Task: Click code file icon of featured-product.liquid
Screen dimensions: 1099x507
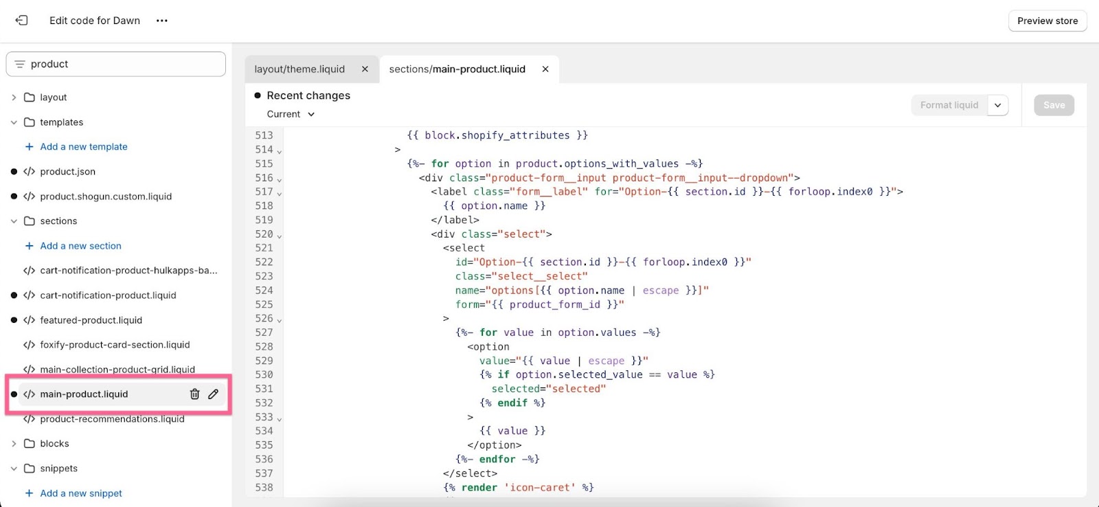Action: pyautogui.click(x=29, y=320)
